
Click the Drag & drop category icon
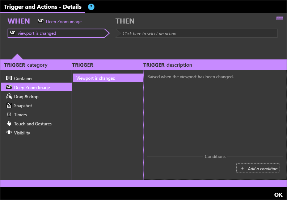pyautogui.click(x=9, y=96)
